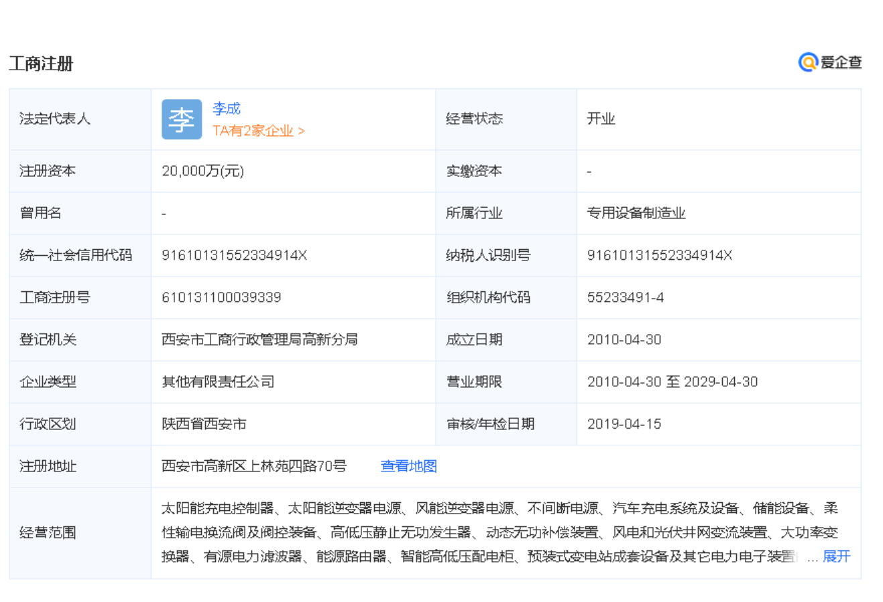This screenshot has width=883, height=602.
Task: Click the registered capital 20,000万(元) value
Action: (202, 171)
